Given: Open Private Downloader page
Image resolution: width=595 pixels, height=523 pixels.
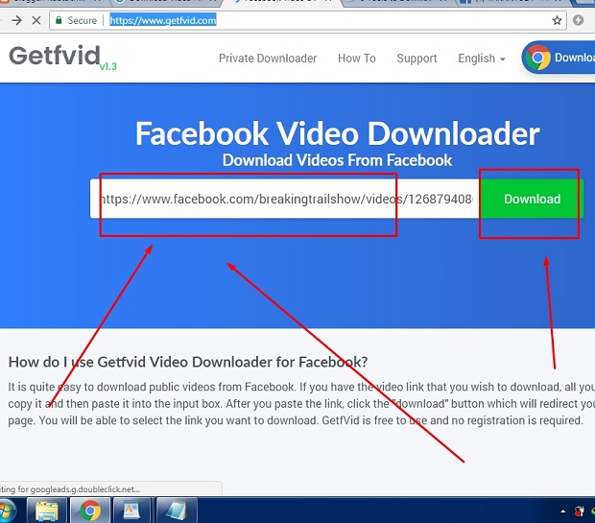Looking at the screenshot, I should point(268,59).
